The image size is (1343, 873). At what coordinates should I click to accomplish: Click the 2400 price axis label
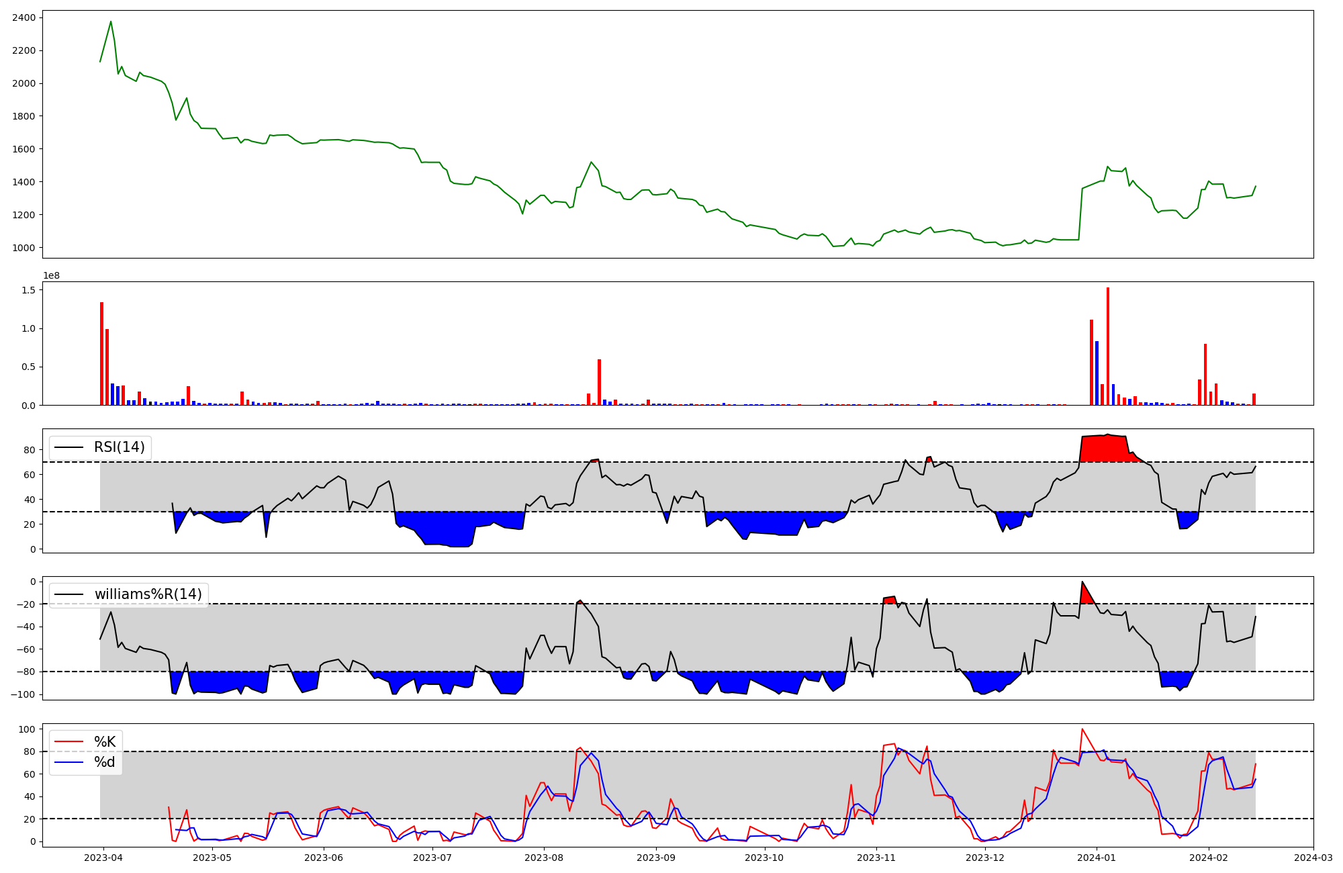point(24,17)
